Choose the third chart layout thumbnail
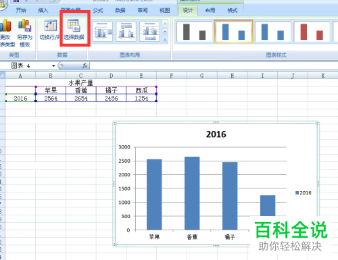Image resolution: width=338 pixels, height=260 pixels. point(149,32)
